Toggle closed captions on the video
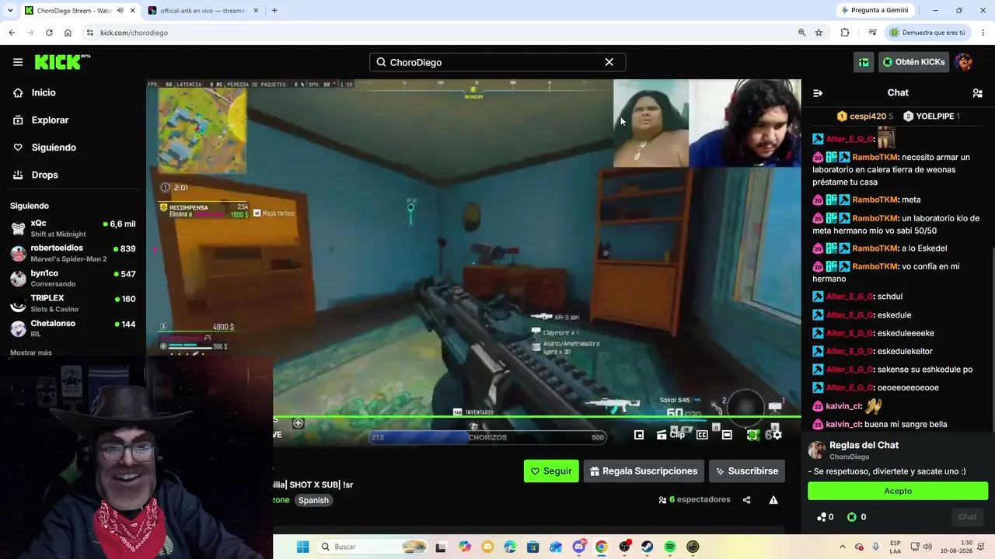This screenshot has width=995, height=559. [702, 435]
